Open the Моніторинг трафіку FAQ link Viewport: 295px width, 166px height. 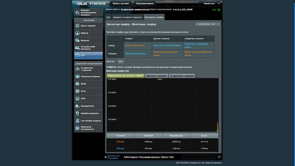click(118, 71)
